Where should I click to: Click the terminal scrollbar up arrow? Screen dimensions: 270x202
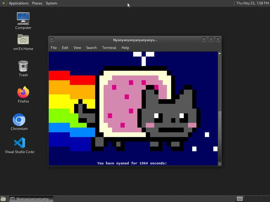click(x=220, y=53)
